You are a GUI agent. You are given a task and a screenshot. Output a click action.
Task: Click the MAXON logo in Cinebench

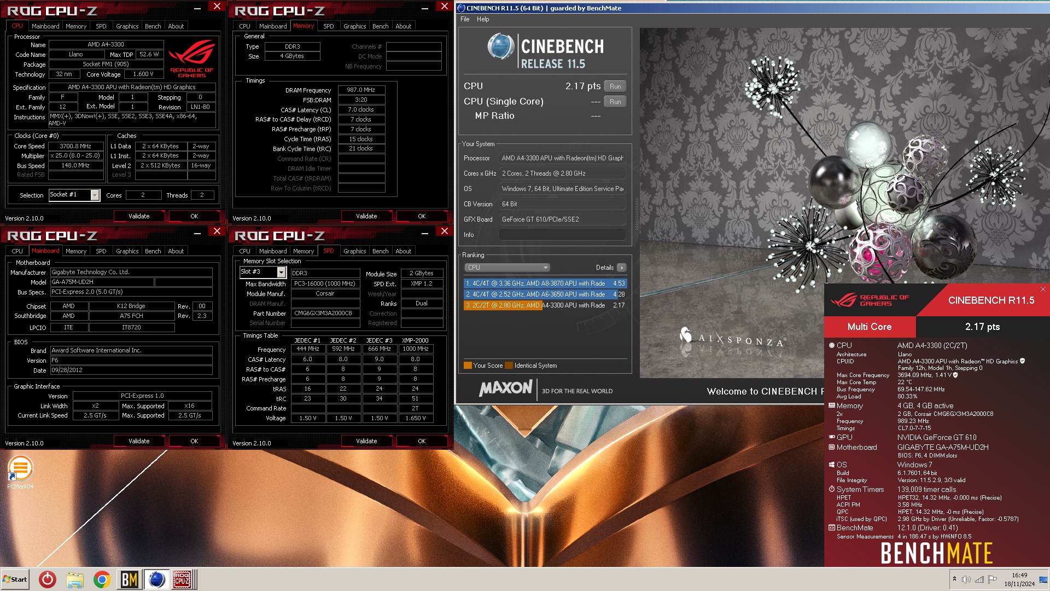coord(506,389)
